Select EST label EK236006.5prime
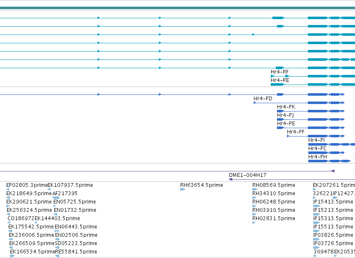The image size is (355, 258). point(31,235)
